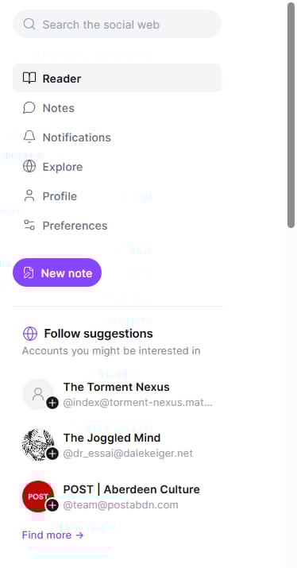Follow POST Aberdeen Culture via plus badge
Screen dimensions: 297x568
[x=52, y=505]
